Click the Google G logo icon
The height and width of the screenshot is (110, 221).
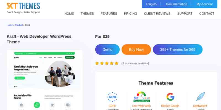pos(170,97)
